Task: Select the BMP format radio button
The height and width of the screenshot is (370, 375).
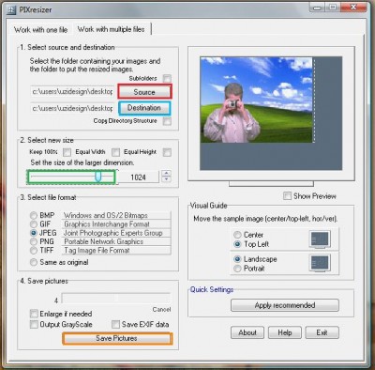Action: point(34,215)
